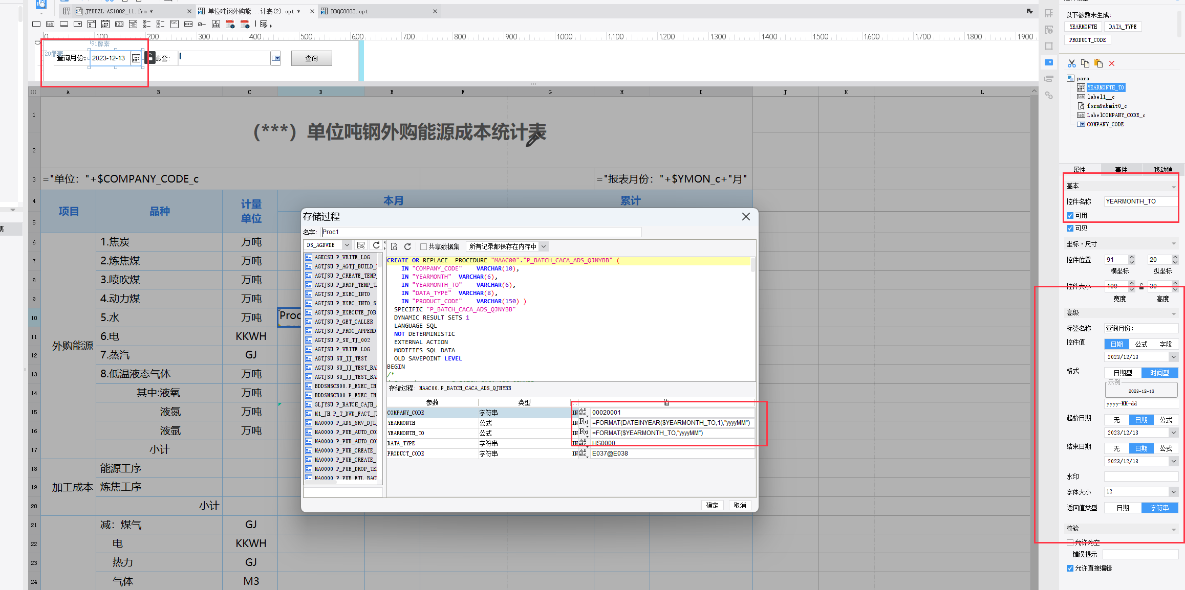This screenshot has width=1185, height=590.
Task: Click the 确定 button in dialog
Action: (712, 505)
